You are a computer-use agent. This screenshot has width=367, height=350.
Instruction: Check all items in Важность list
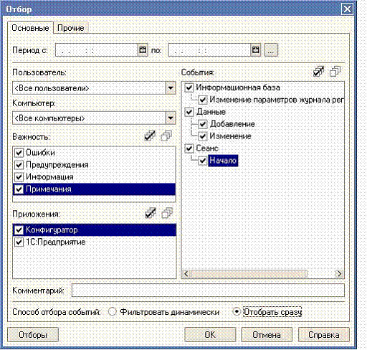click(150, 136)
